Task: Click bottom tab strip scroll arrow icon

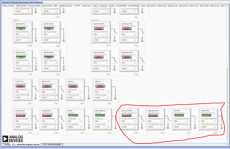Action: 228,144
